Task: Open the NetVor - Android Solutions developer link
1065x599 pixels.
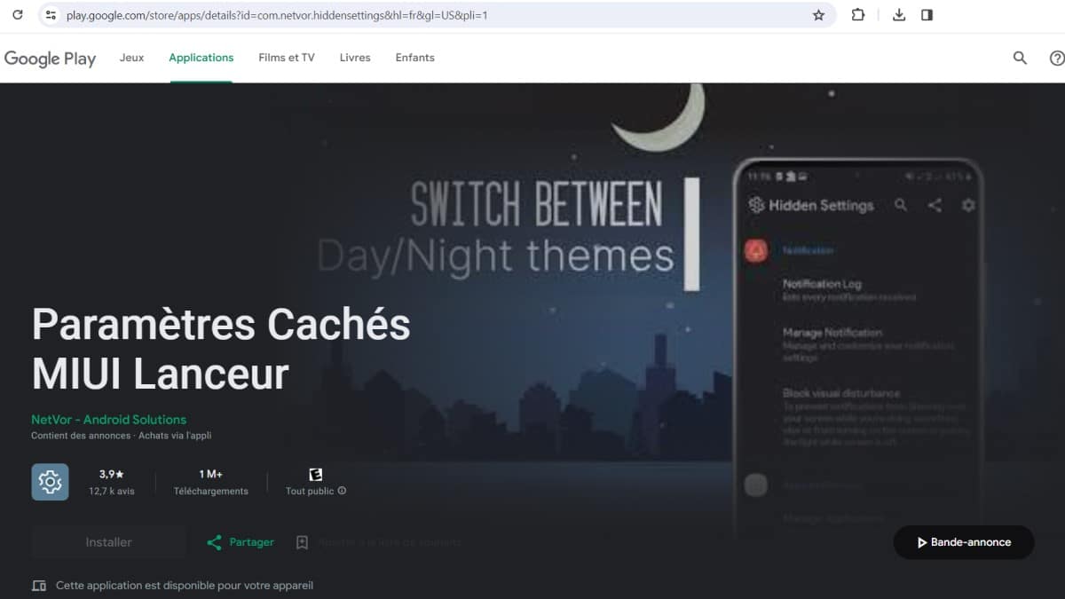Action: 108,420
